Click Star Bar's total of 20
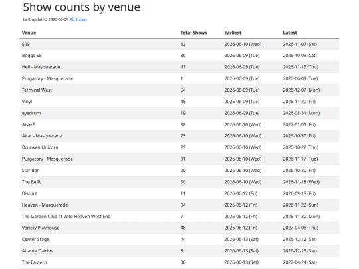Viewport: 359px width, 269px height. tap(183, 171)
